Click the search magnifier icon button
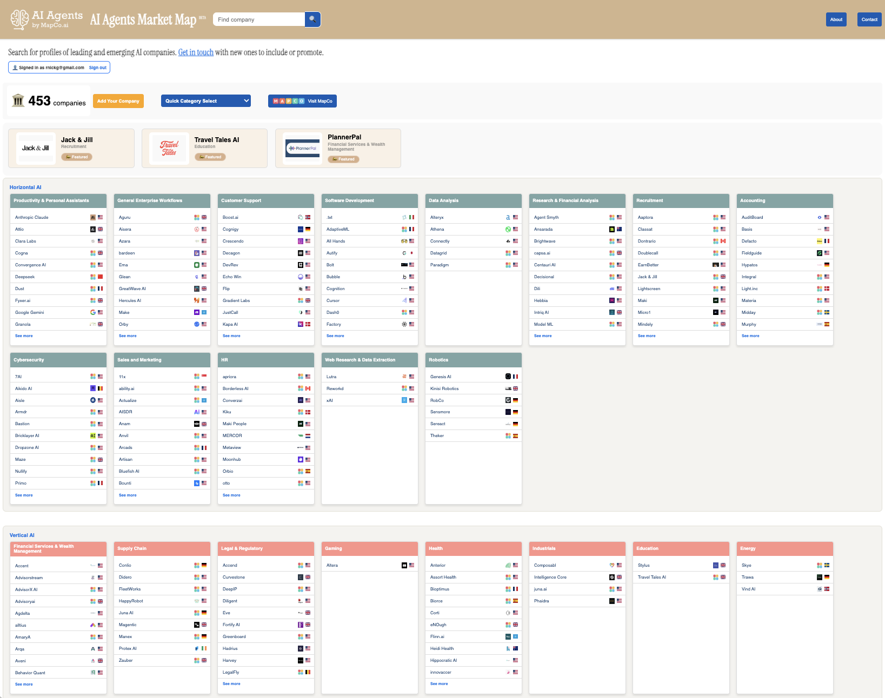 pyautogui.click(x=312, y=19)
